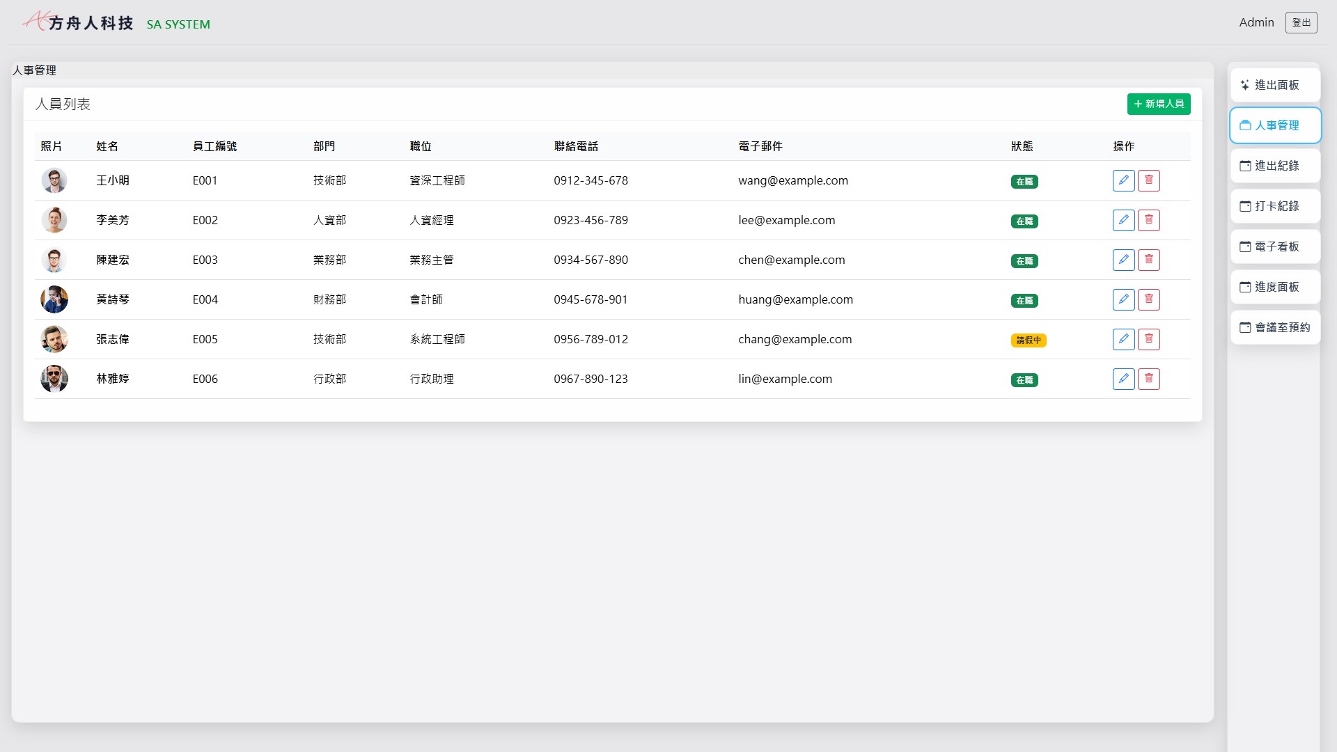Viewport: 1337px width, 752px height.
Task: Delete employee E002 with trash icon
Action: point(1148,220)
